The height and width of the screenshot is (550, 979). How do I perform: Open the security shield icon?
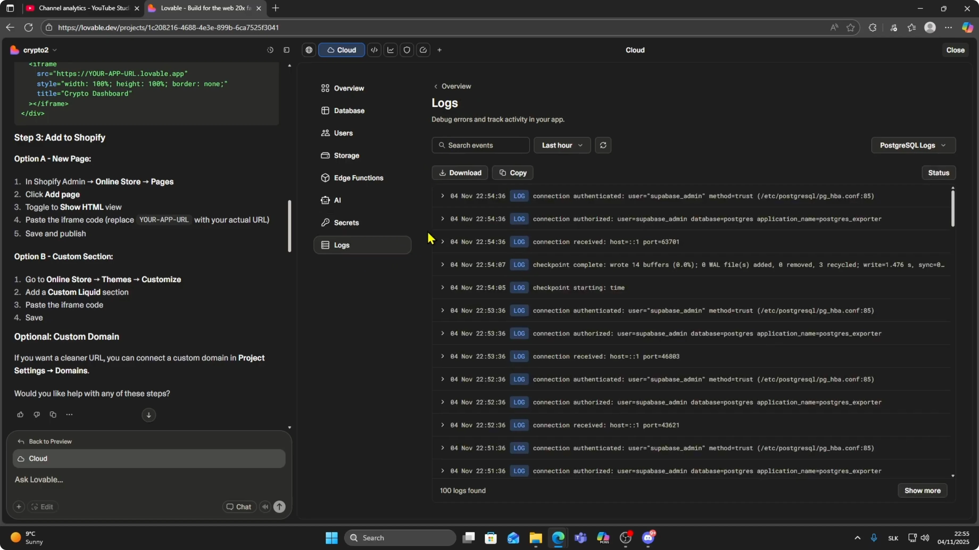pos(407,50)
